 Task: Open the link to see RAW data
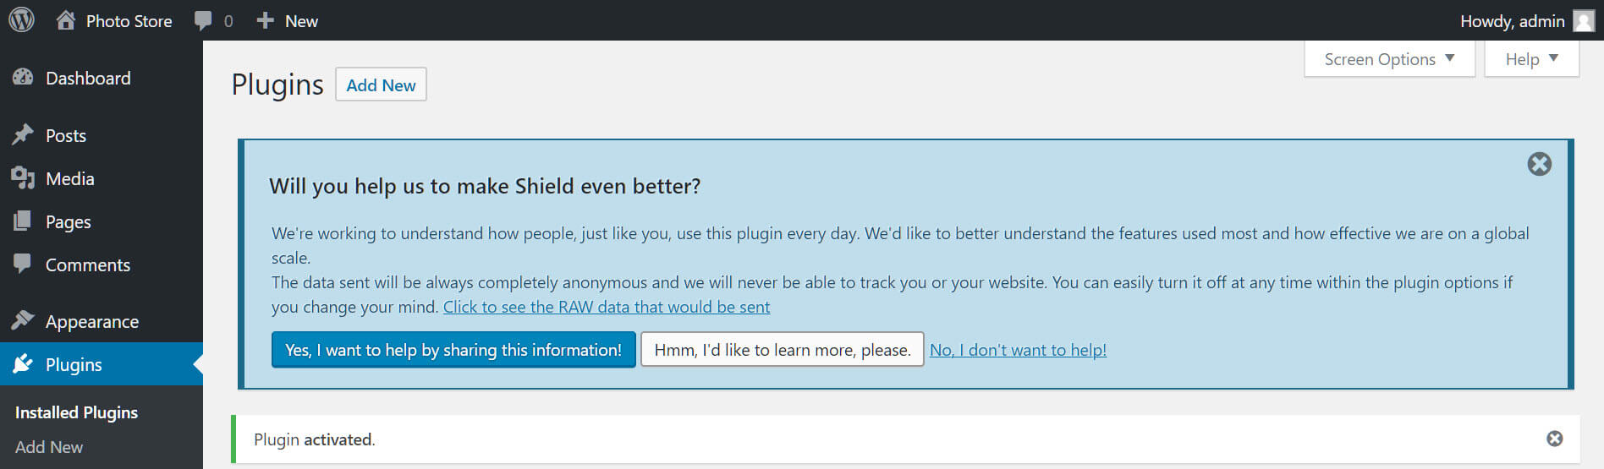(607, 307)
